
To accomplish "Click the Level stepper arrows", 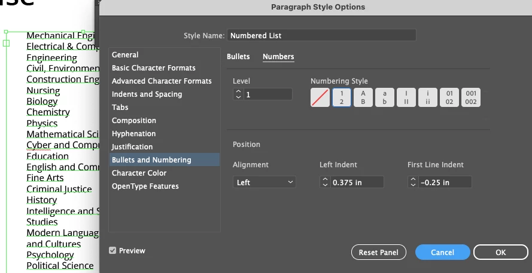I will pyautogui.click(x=238, y=94).
